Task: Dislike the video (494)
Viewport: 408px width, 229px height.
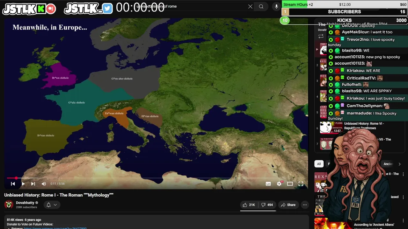Action: pyautogui.click(x=267, y=205)
